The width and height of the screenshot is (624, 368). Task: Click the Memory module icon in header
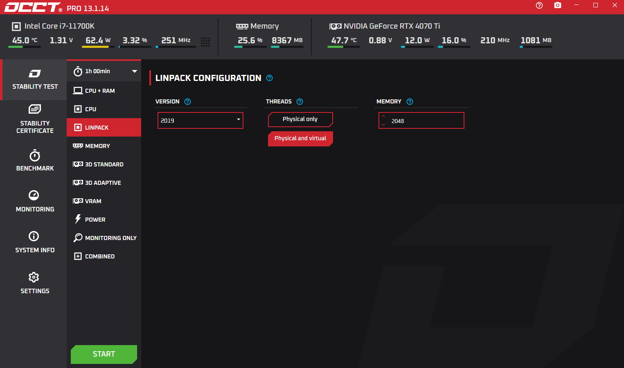242,27
